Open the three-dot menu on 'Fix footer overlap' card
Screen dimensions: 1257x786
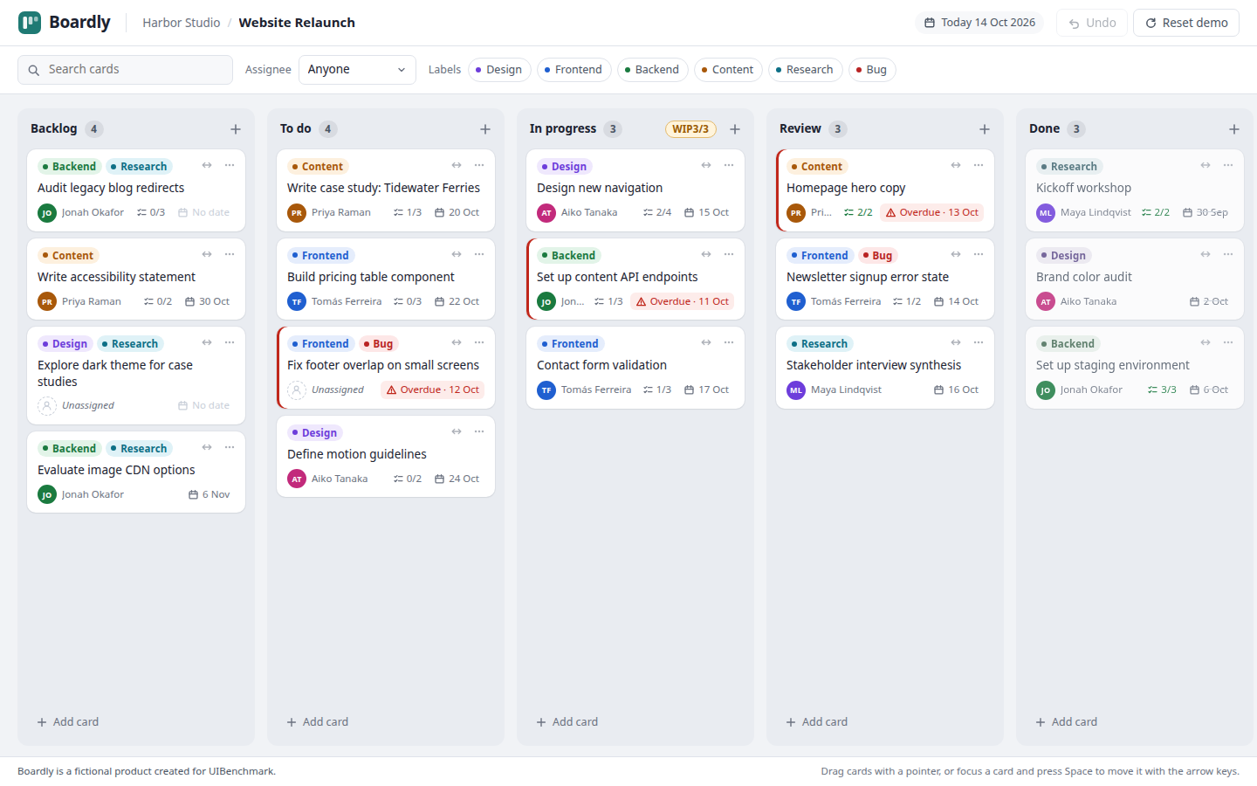(x=479, y=342)
